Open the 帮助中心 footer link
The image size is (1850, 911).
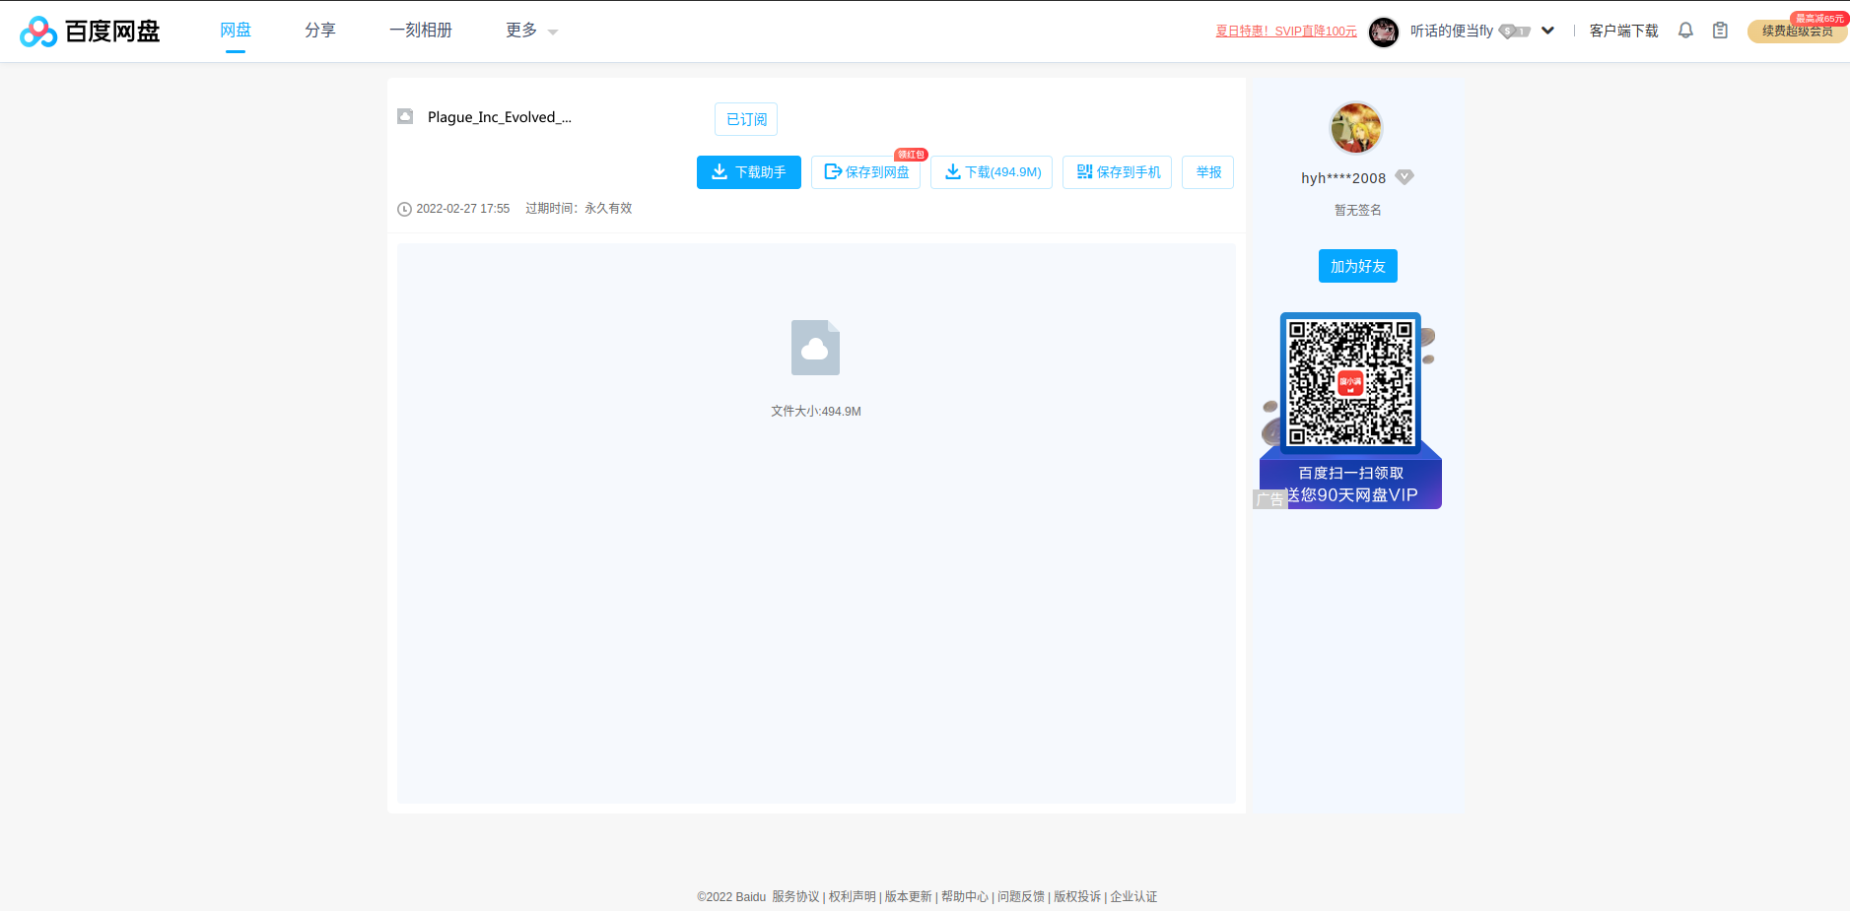[965, 896]
